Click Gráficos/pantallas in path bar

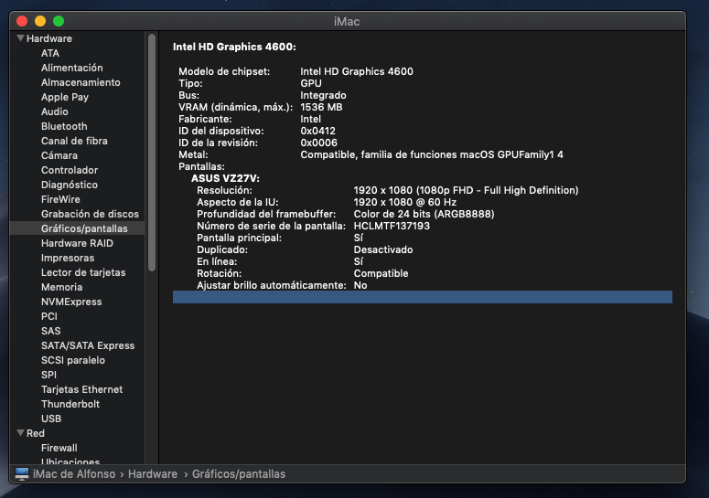coord(239,474)
